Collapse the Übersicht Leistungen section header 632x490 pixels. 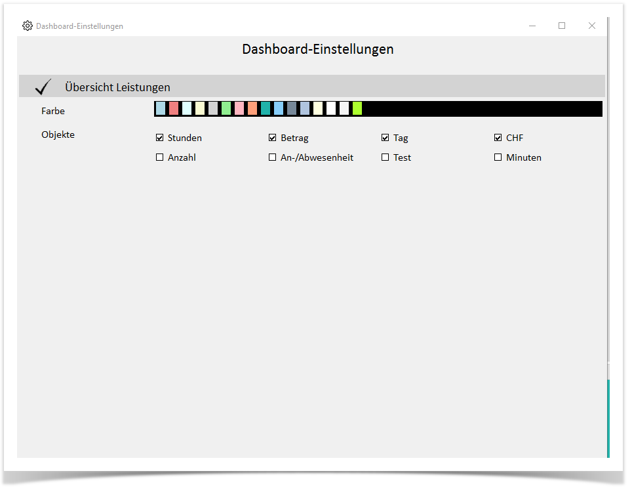pos(312,86)
